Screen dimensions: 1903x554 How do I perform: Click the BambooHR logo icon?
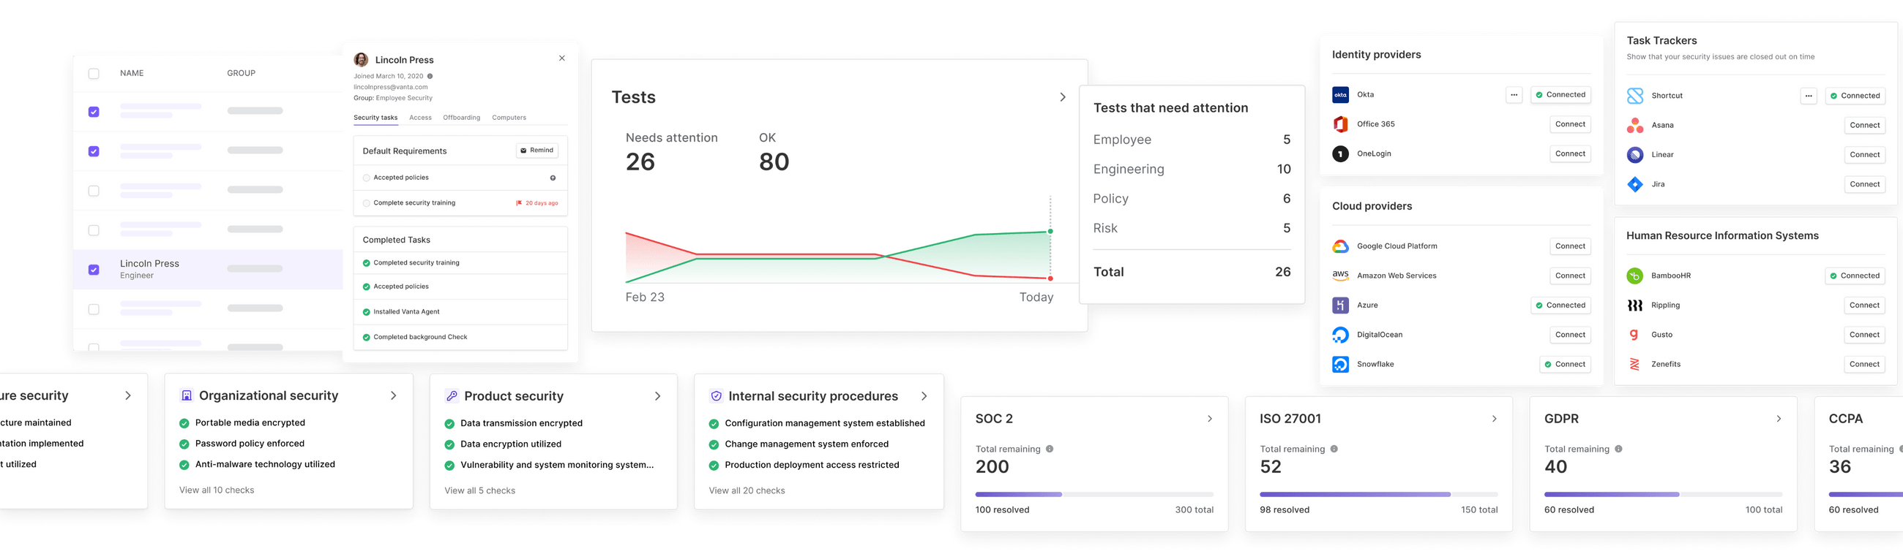[1635, 276]
